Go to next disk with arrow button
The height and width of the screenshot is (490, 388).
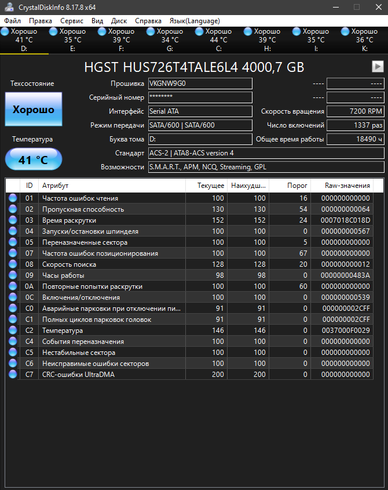[378, 66]
